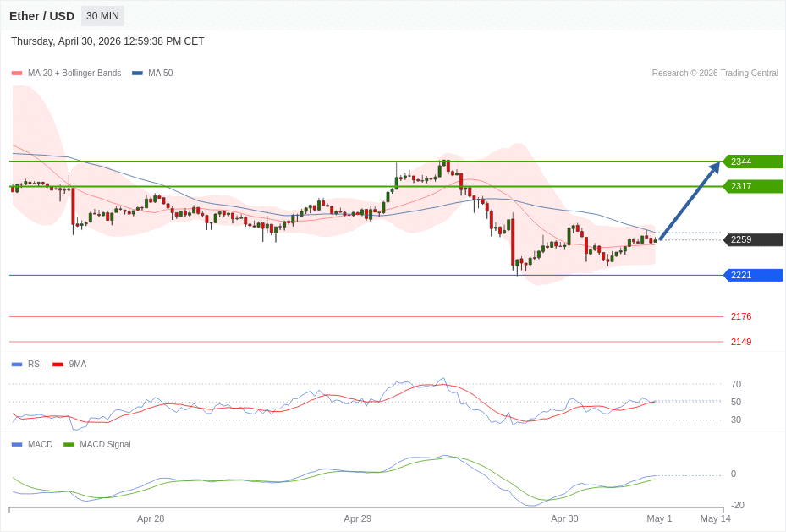The width and height of the screenshot is (786, 532).
Task: Click the blue RSI legend marker
Action: pyautogui.click(x=17, y=365)
